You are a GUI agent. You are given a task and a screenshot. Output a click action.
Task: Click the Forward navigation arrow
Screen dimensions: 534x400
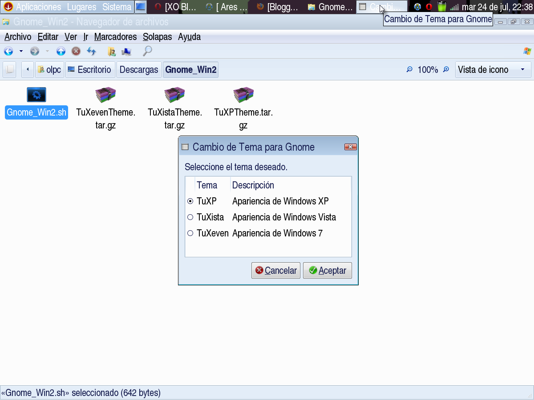point(35,51)
